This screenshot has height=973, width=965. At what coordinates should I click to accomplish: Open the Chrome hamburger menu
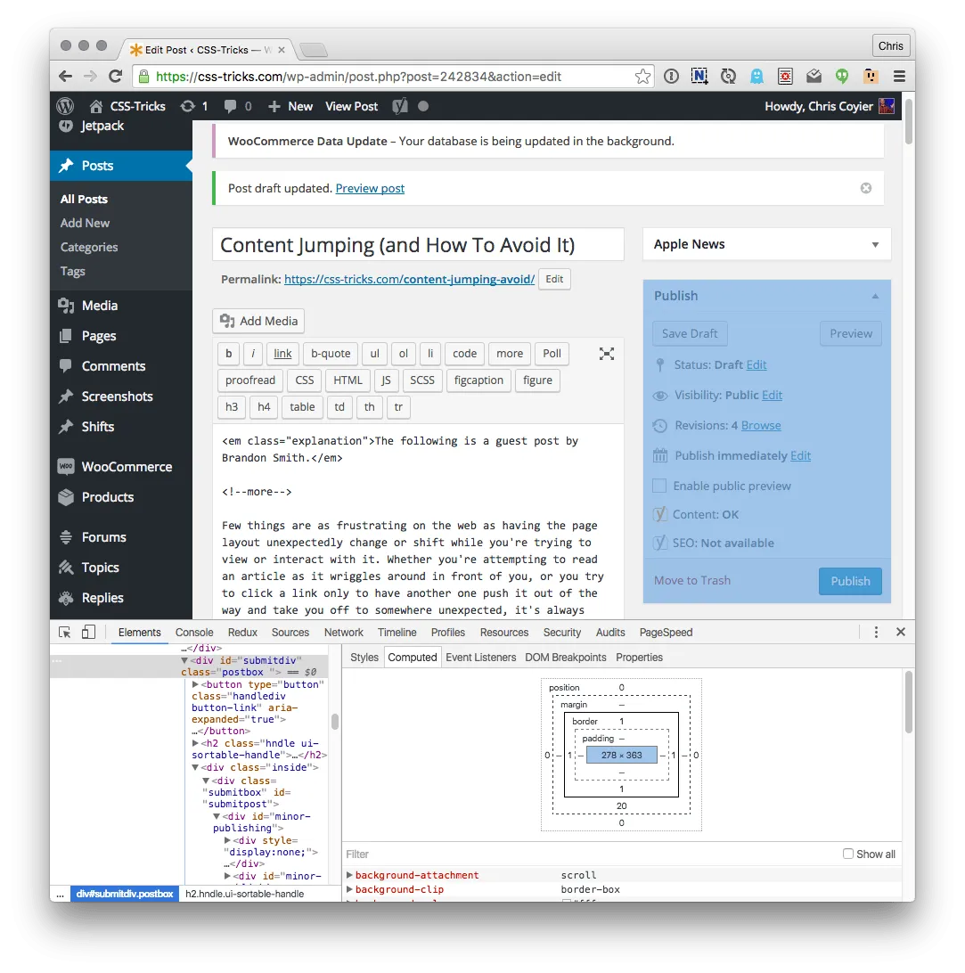tap(899, 77)
